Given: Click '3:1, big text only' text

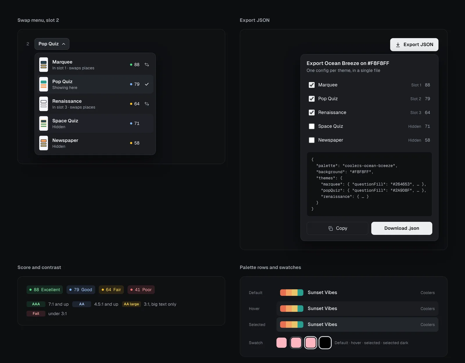Looking at the screenshot, I should tap(160, 304).
